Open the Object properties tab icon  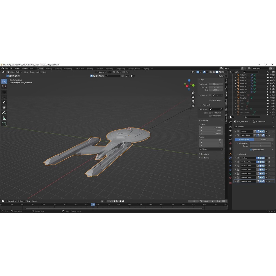[x=231, y=154]
